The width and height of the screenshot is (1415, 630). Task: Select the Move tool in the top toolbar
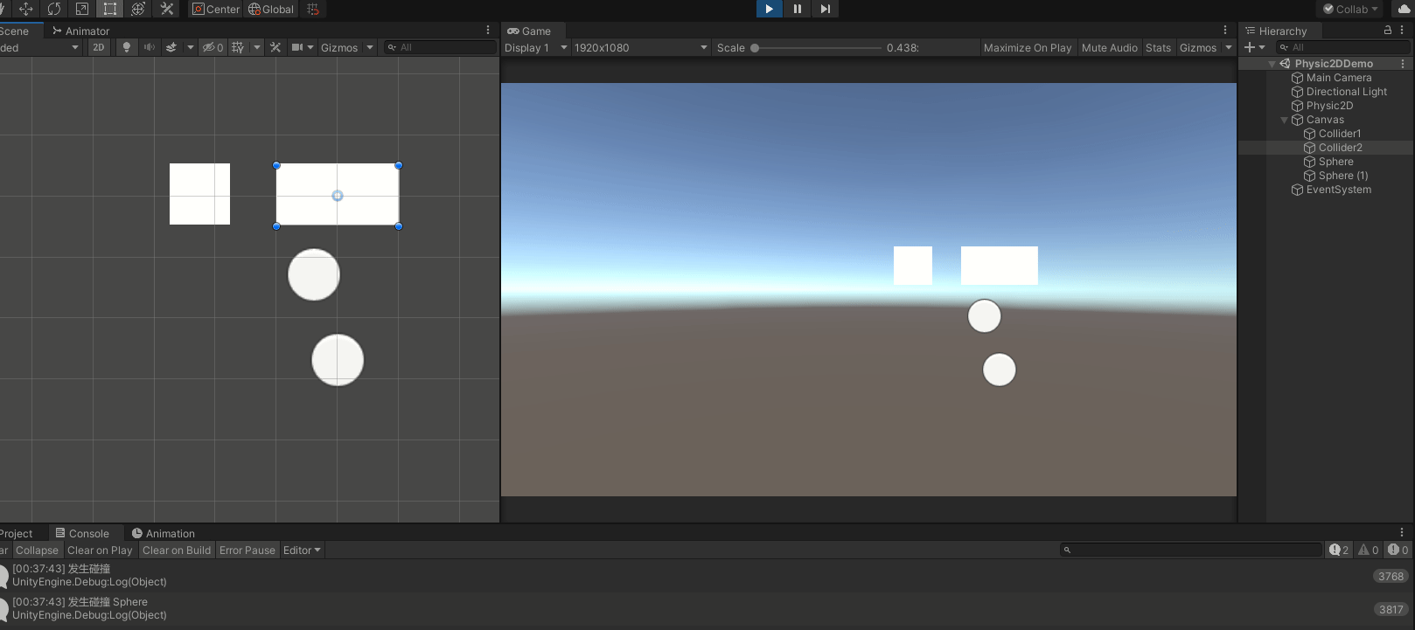(25, 9)
